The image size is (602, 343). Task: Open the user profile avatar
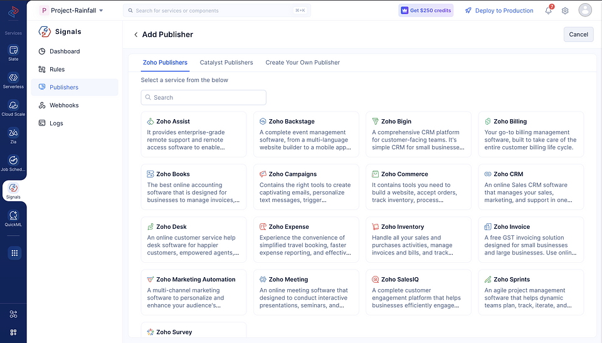pos(585,11)
